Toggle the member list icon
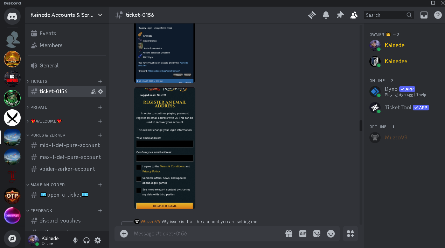This screenshot has width=445, height=248. coord(354,15)
